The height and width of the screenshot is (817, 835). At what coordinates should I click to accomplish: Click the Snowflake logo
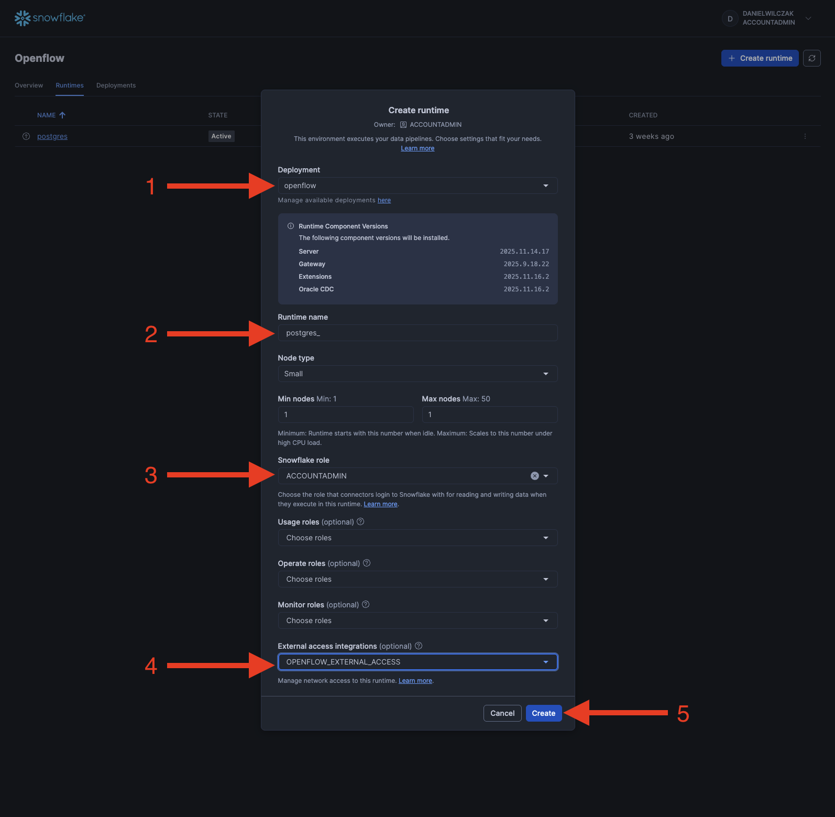coord(49,18)
